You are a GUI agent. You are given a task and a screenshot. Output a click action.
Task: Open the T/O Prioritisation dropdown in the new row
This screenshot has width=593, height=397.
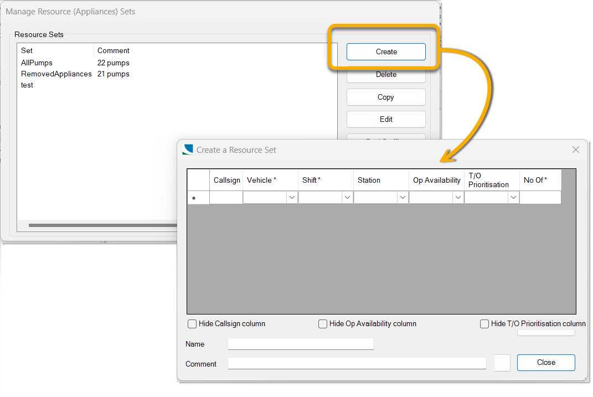tap(513, 197)
